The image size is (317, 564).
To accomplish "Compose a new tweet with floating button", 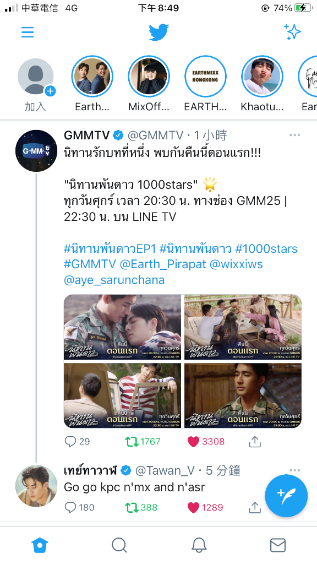I will pos(286,496).
